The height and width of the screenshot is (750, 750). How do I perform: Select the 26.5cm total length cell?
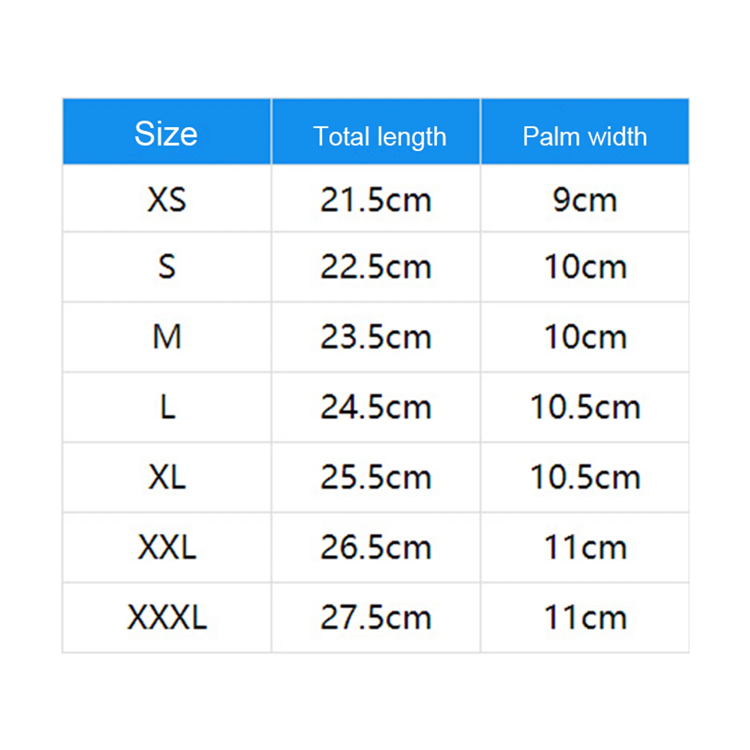[376, 547]
